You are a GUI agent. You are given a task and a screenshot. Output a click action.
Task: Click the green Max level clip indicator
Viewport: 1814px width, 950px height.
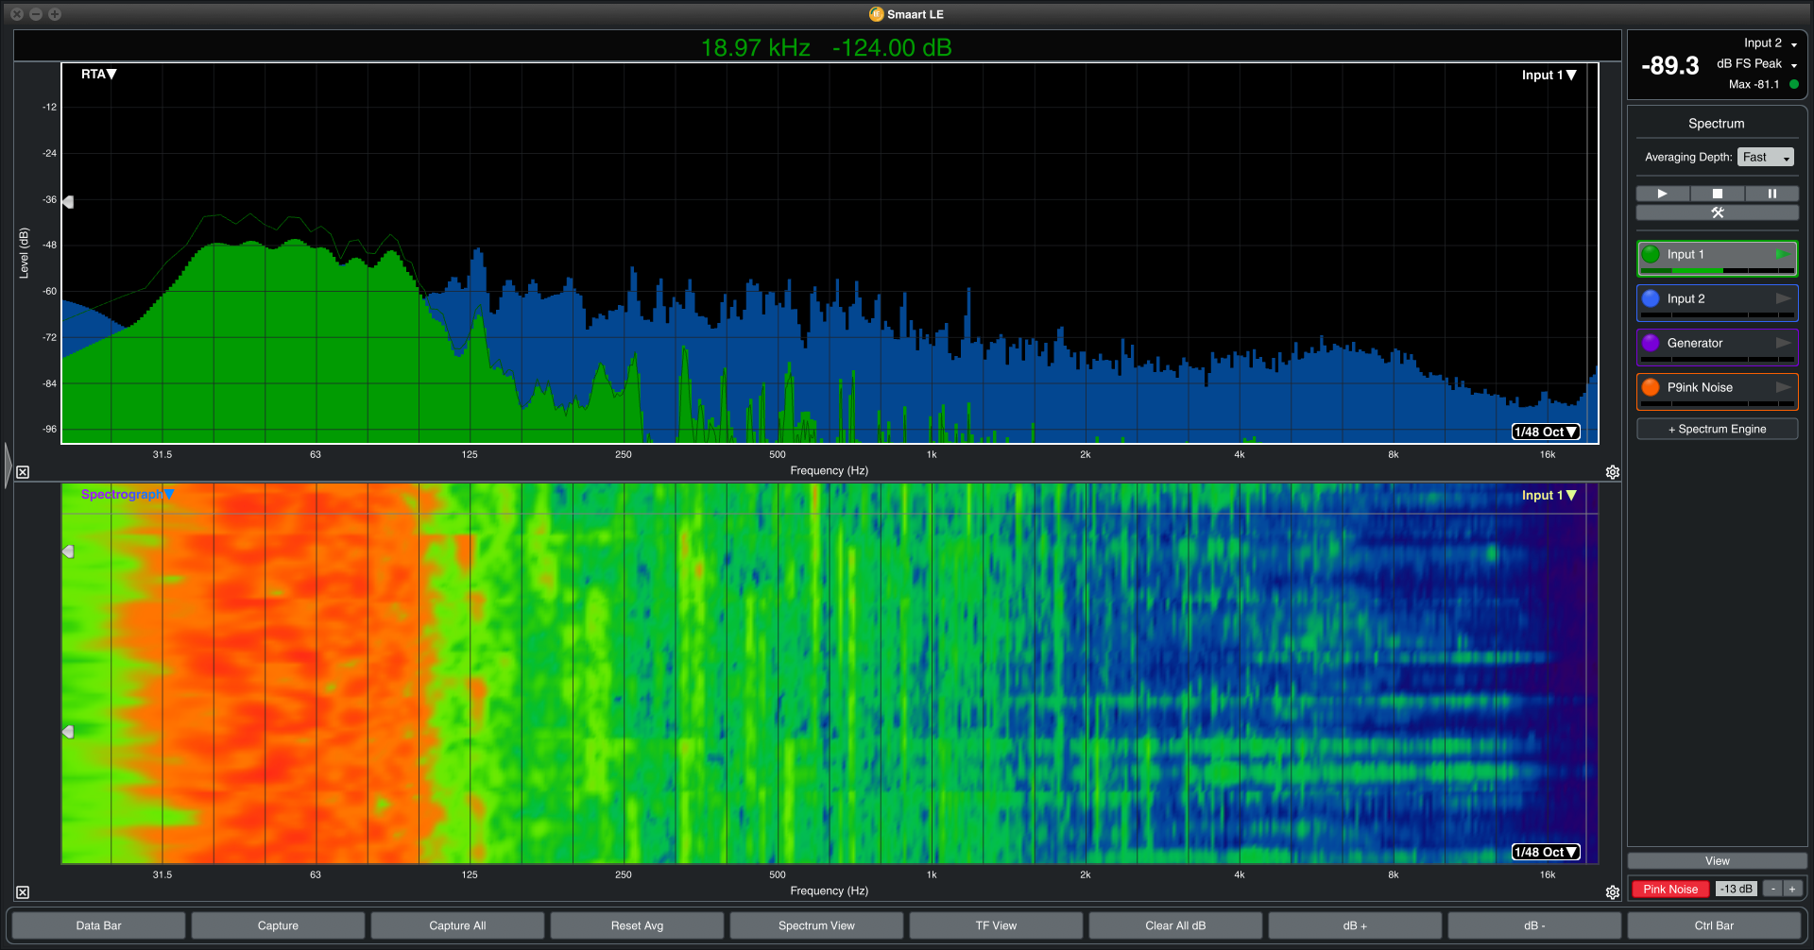1793,84
